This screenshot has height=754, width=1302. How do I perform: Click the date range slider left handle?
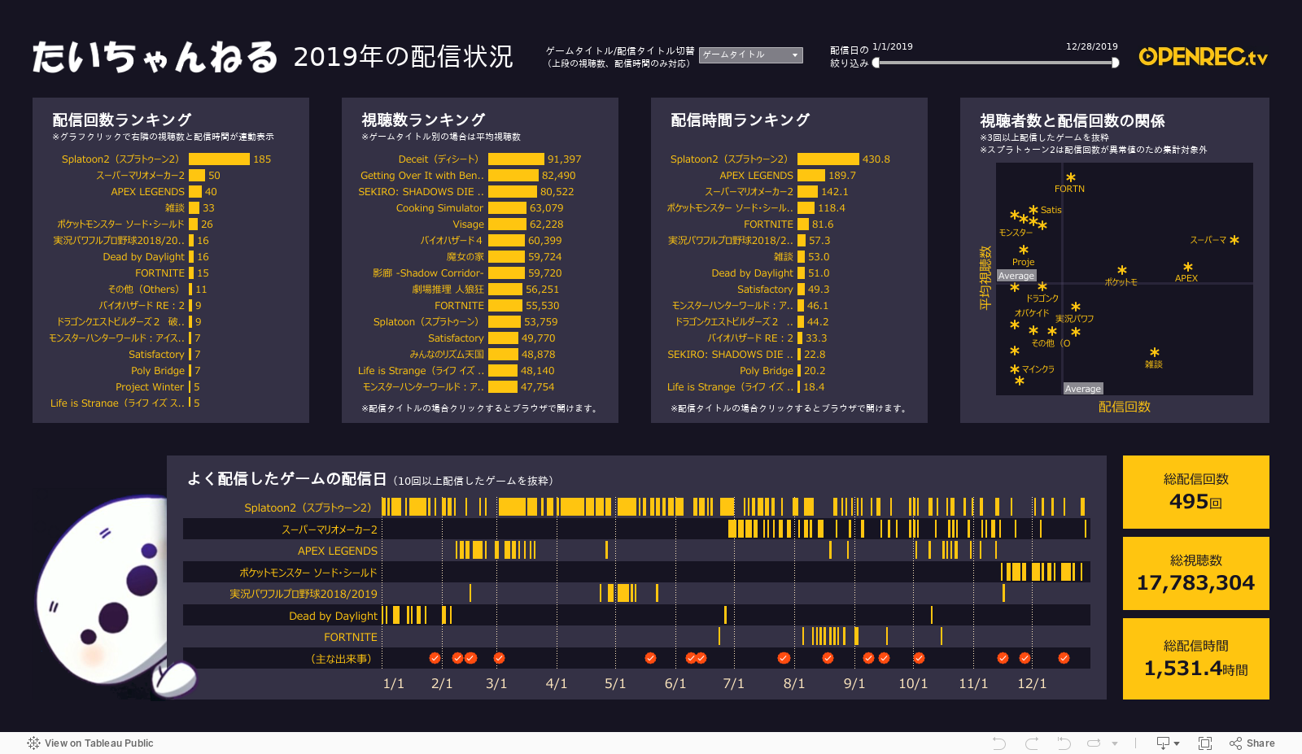[876, 63]
